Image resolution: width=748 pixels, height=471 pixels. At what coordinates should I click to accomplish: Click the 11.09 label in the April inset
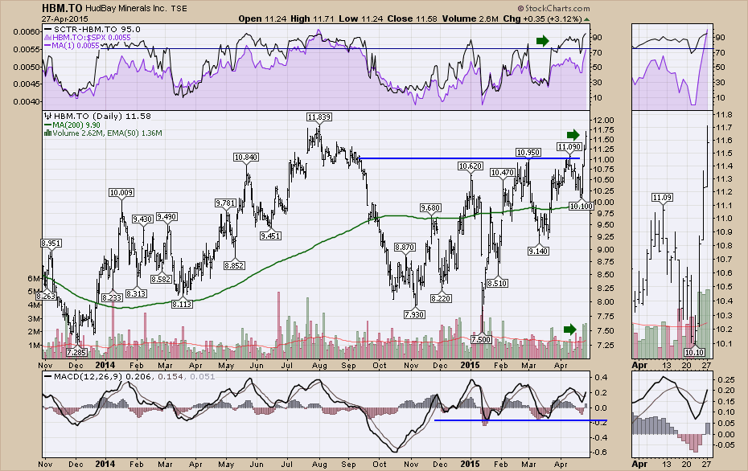coord(662,198)
